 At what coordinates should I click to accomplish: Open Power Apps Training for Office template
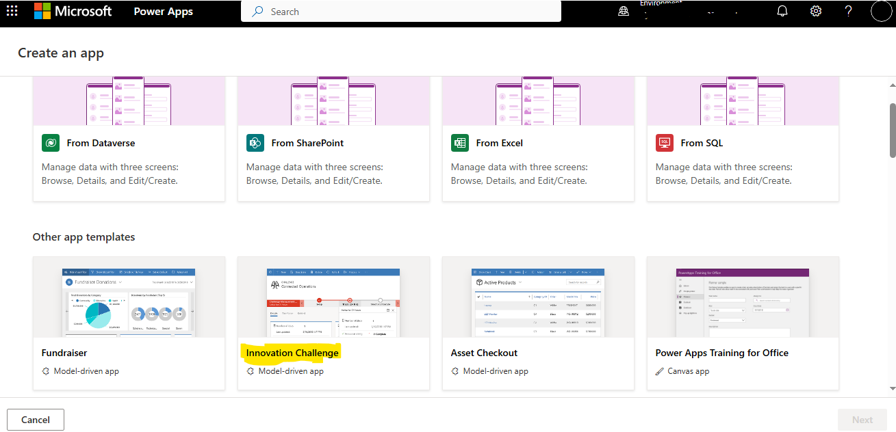[x=742, y=323]
